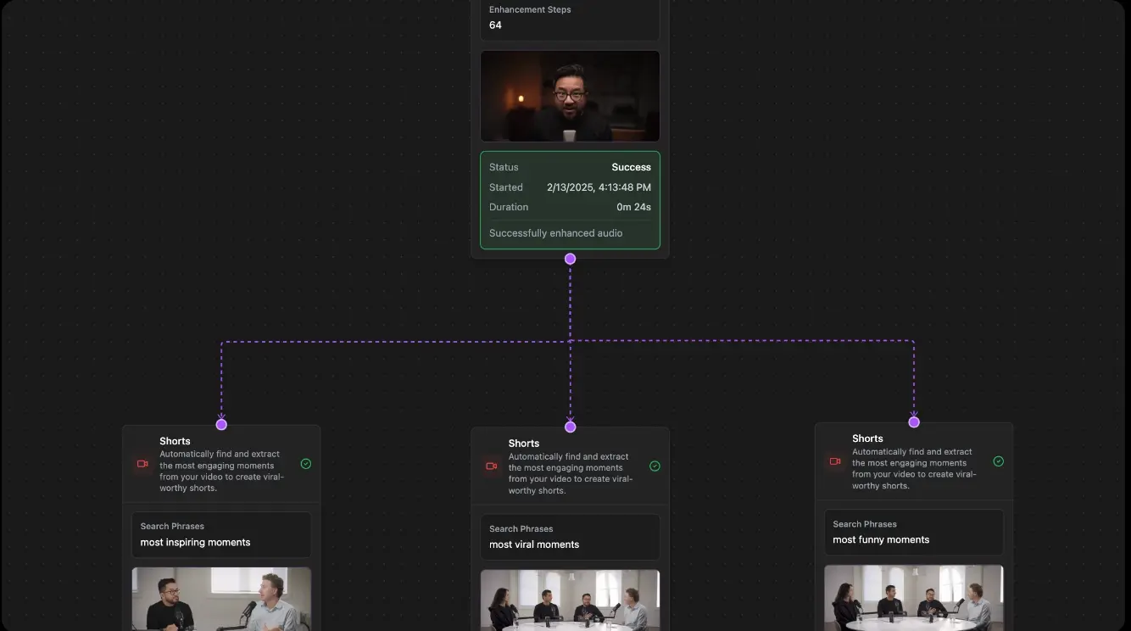Select the middle Shorts node title

tap(524, 444)
